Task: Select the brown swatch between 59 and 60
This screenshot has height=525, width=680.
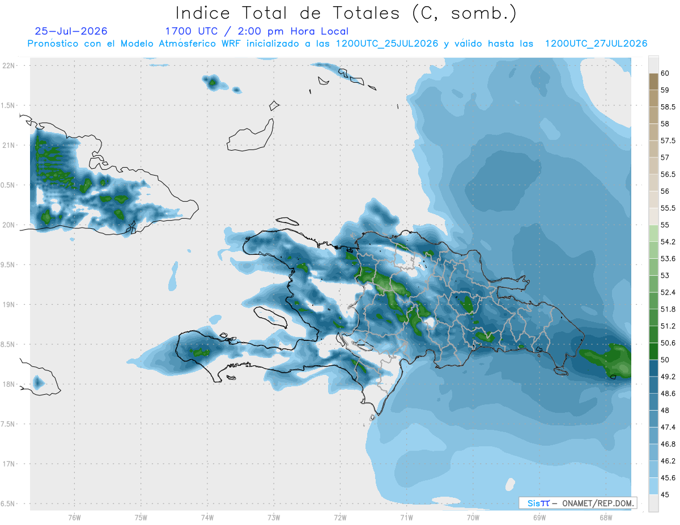Action: pyautogui.click(x=653, y=82)
